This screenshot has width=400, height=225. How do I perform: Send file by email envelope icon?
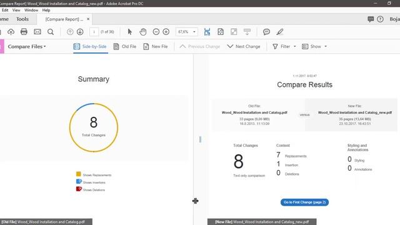tap(37, 32)
